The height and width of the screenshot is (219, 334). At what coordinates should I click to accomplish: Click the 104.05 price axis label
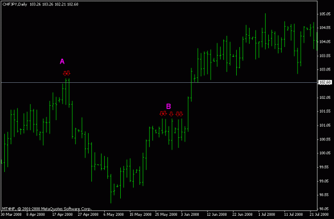(325, 42)
